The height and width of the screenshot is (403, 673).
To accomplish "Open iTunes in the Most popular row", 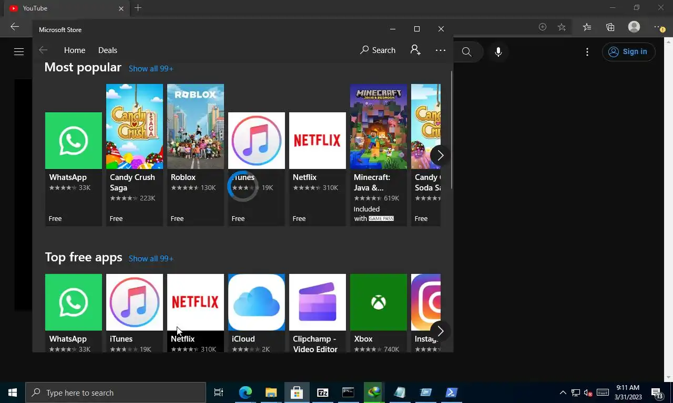I will click(257, 168).
